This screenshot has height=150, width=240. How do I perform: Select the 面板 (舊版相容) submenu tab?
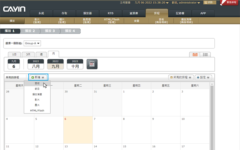pos(161,21)
